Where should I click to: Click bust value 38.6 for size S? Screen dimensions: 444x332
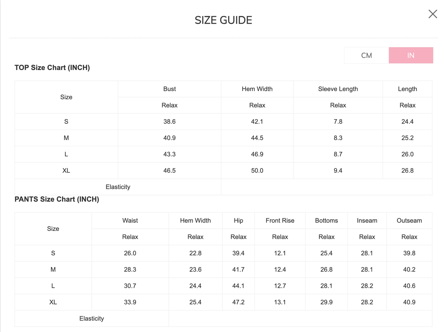pyautogui.click(x=170, y=122)
